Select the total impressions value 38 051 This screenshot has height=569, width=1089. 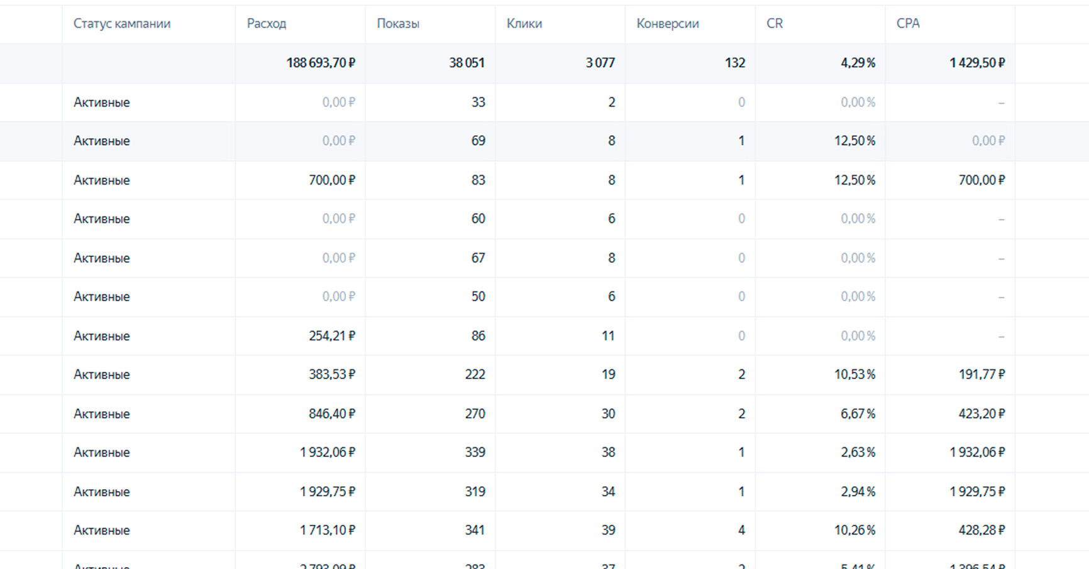[x=467, y=63]
